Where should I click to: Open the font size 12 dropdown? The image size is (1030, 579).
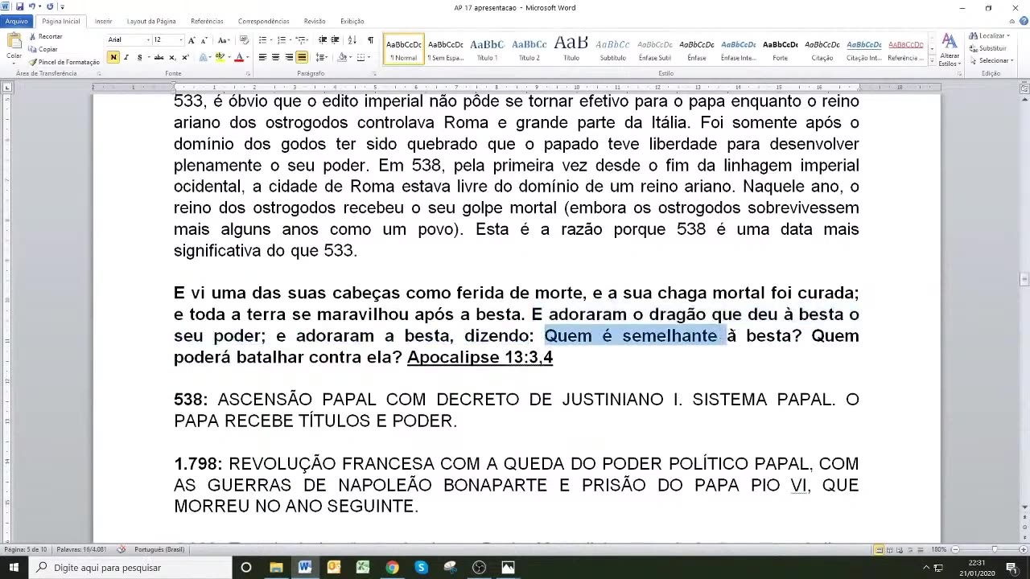coord(180,40)
